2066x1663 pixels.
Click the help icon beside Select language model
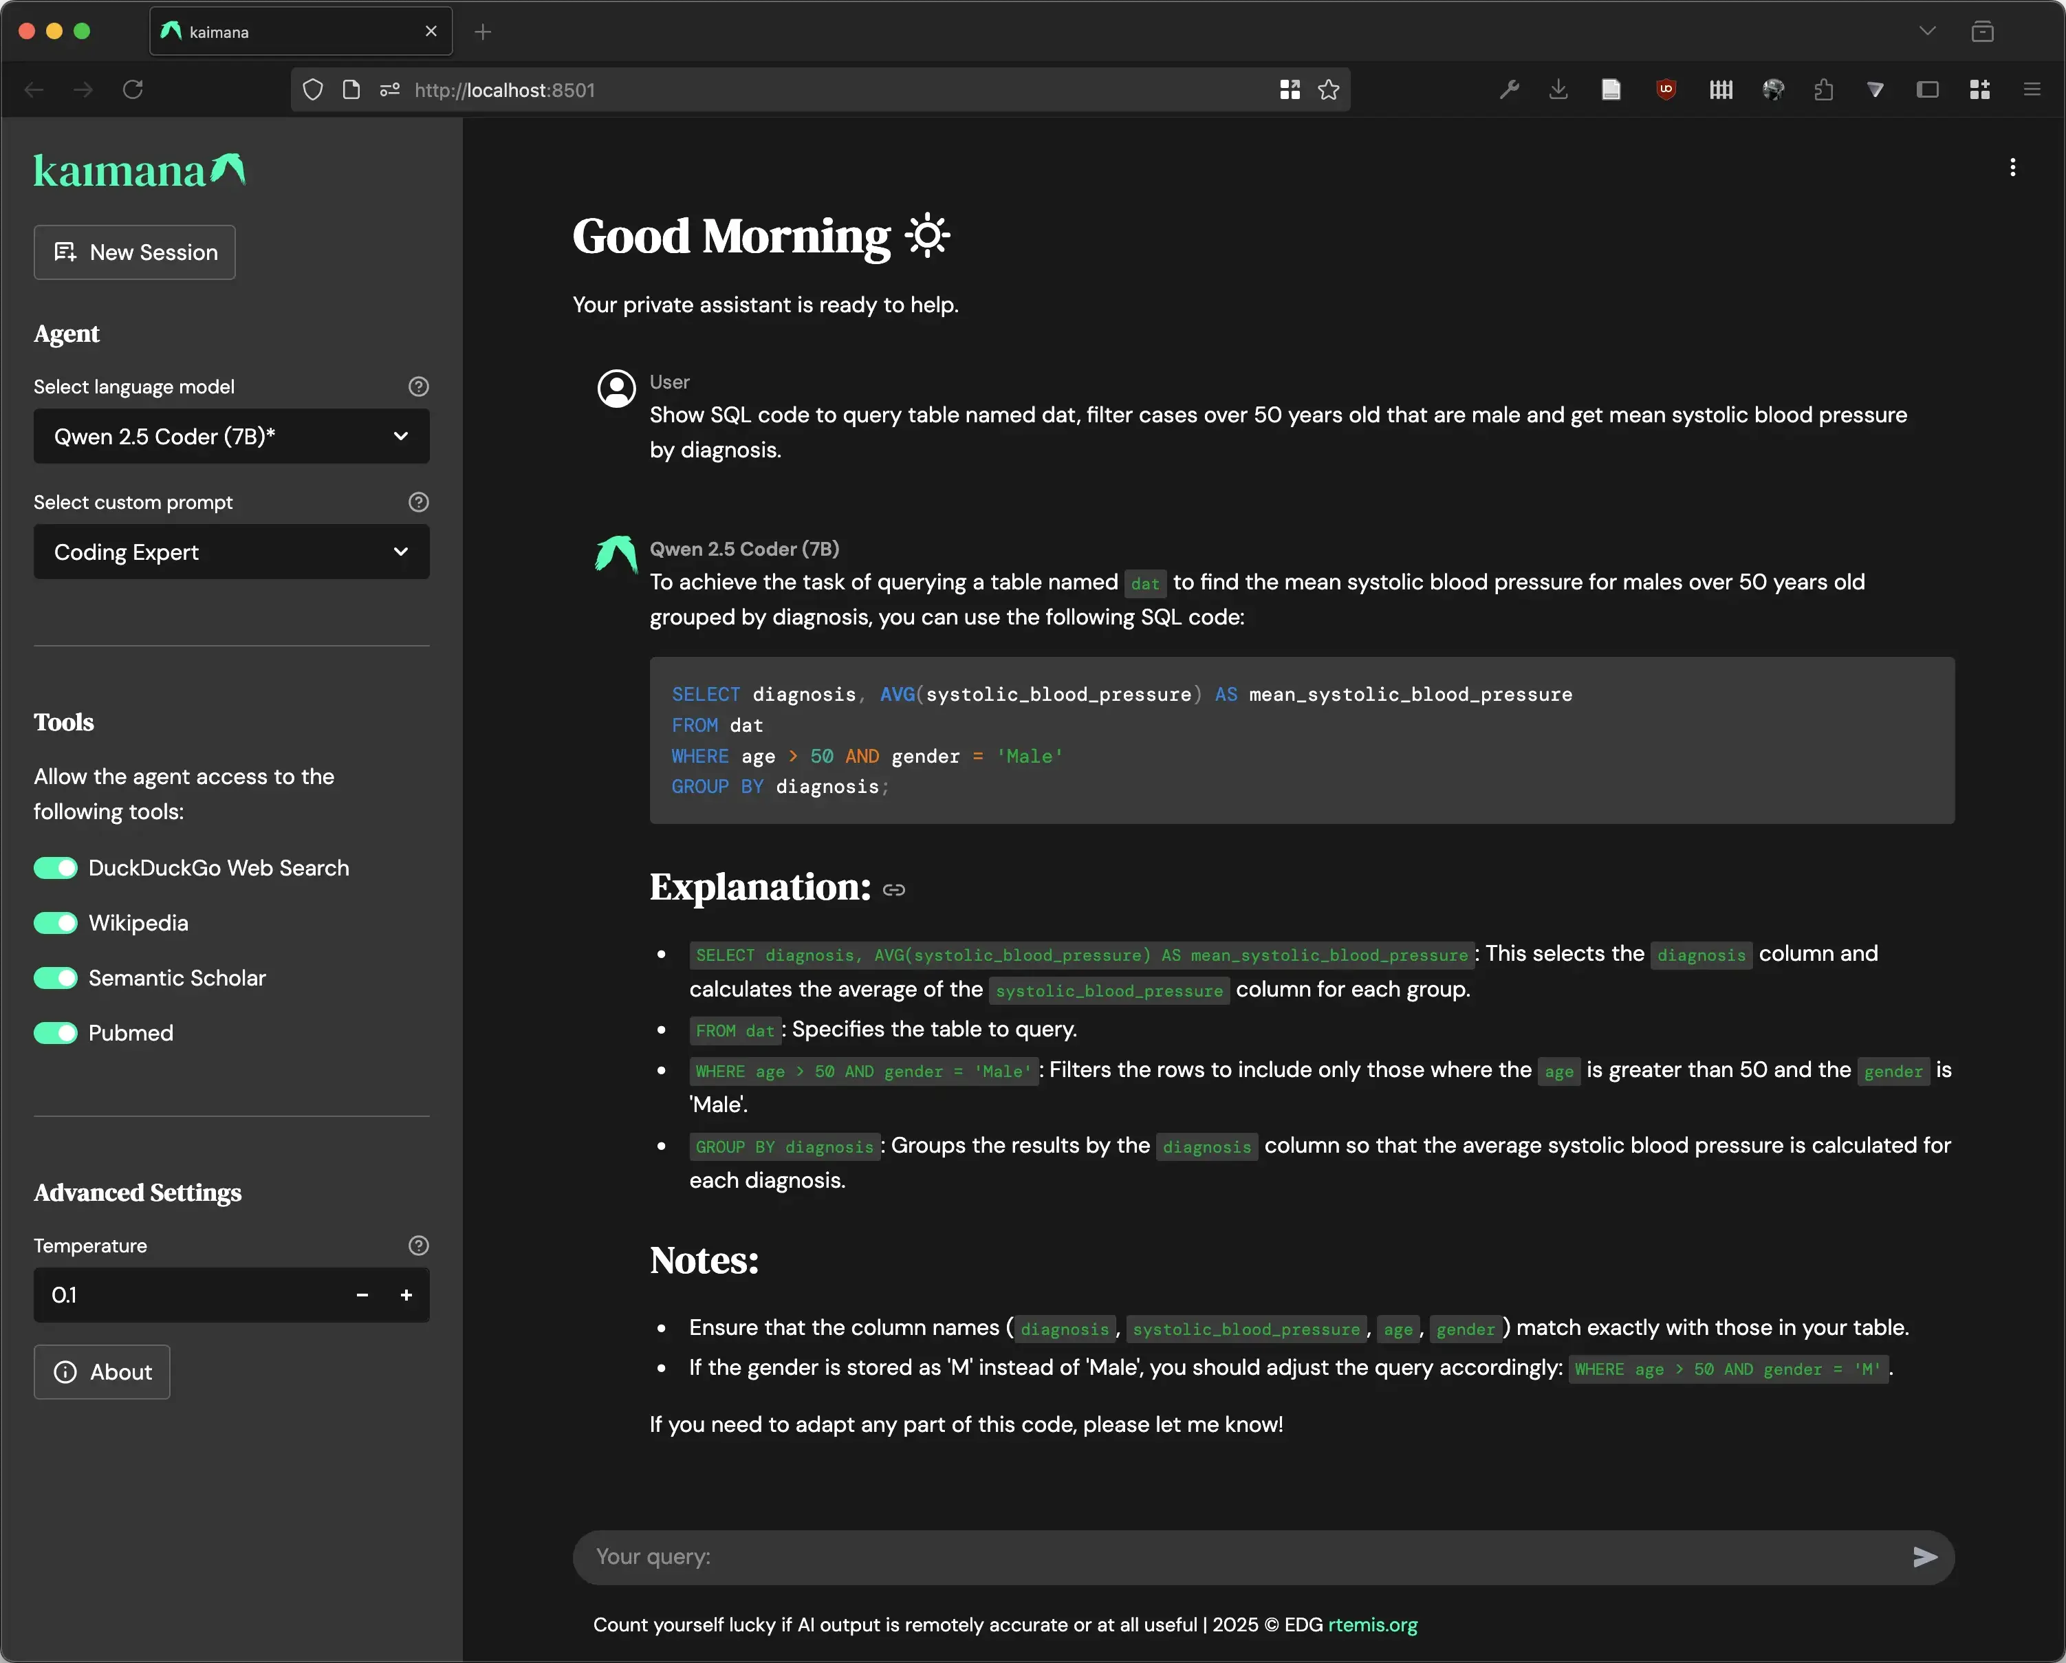pyautogui.click(x=417, y=387)
